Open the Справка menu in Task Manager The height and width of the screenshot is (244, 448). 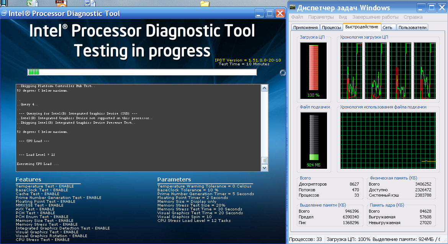click(x=413, y=17)
